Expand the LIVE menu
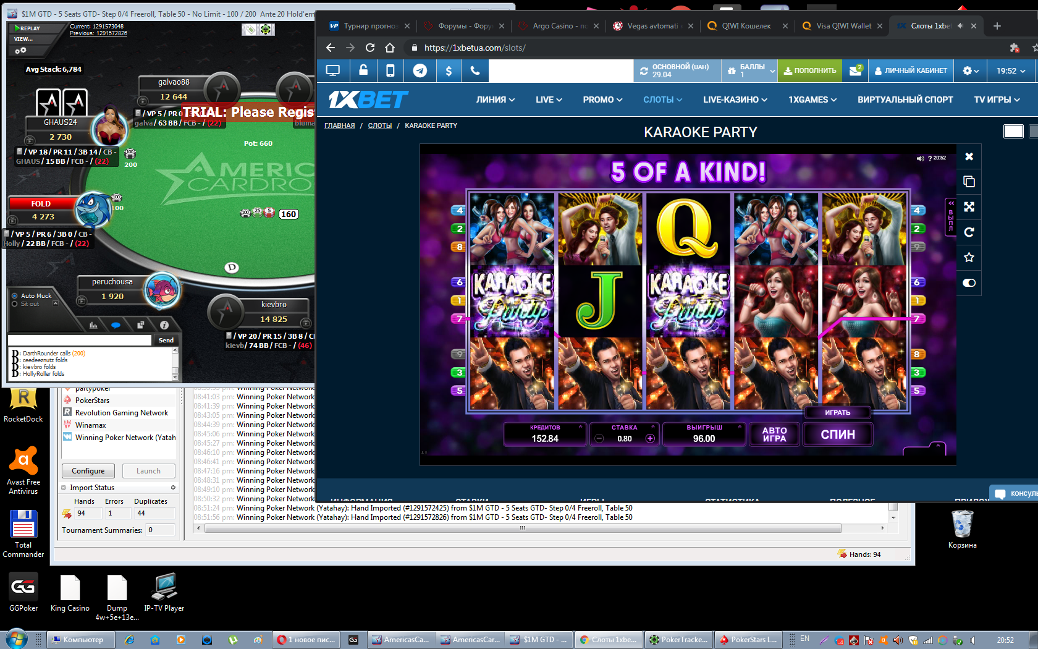1038x649 pixels. pos(549,100)
